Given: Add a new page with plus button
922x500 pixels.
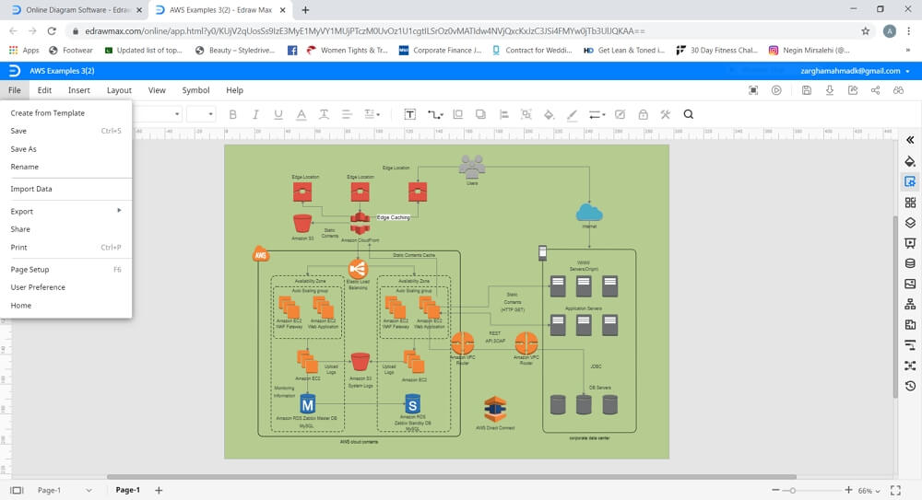Looking at the screenshot, I should [159, 490].
